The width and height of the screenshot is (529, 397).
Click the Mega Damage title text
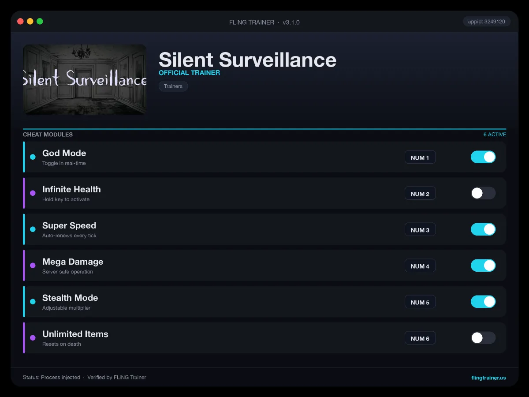coord(73,262)
